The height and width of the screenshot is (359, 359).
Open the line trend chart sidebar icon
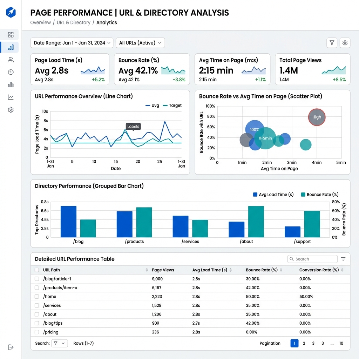[11, 97]
